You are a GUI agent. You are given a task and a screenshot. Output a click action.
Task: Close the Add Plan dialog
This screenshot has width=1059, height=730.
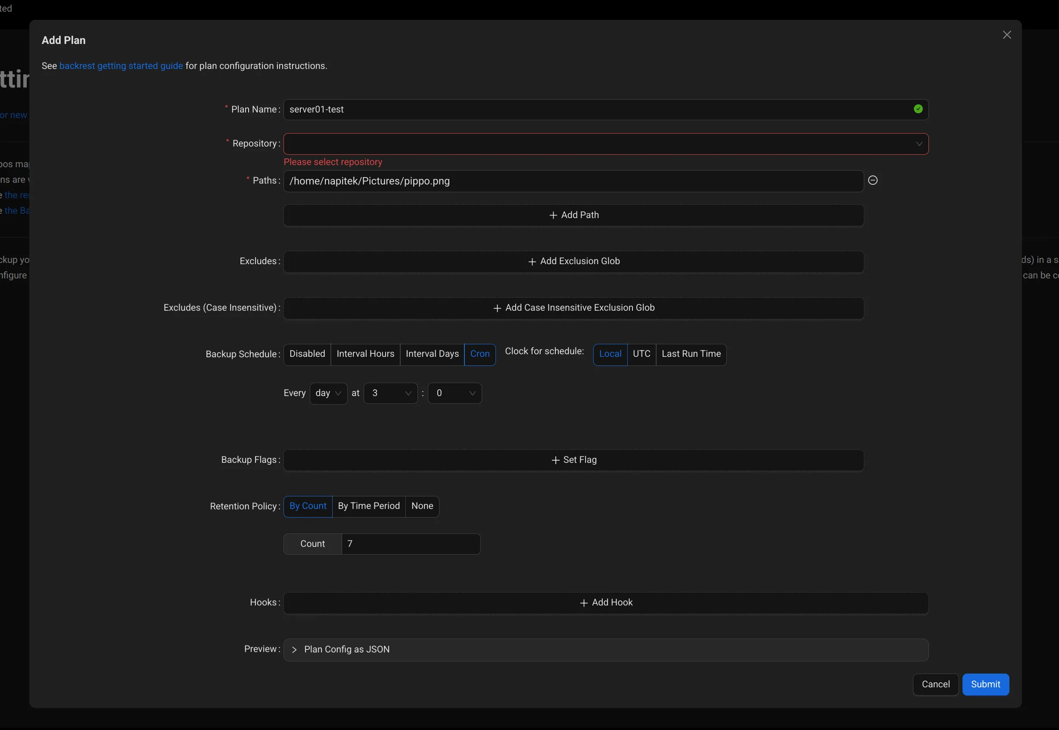tap(1006, 35)
